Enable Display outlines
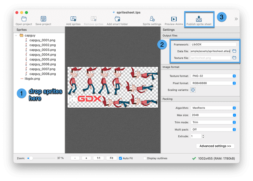This screenshot has width=253, height=181. pyautogui.click(x=145, y=158)
